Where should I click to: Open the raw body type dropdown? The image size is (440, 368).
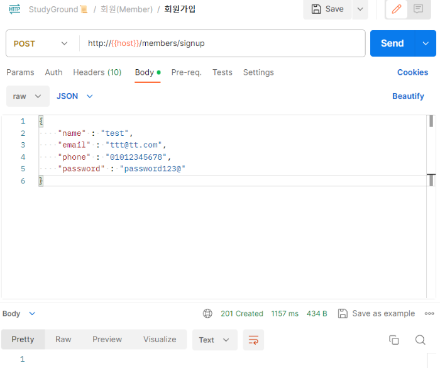(28, 96)
